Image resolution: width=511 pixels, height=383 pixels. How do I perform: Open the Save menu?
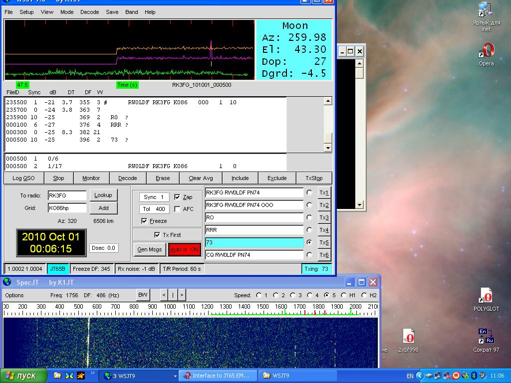click(x=112, y=12)
